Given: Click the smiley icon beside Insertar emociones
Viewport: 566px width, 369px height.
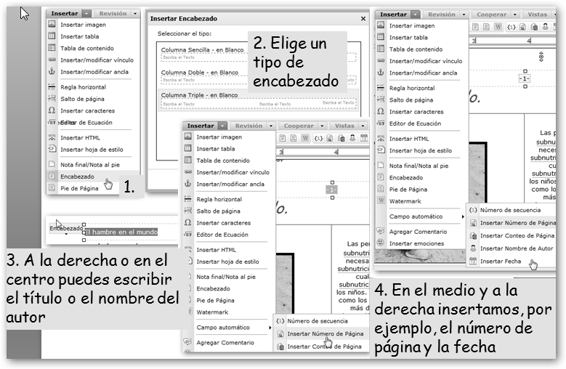Looking at the screenshot, I should point(381,243).
